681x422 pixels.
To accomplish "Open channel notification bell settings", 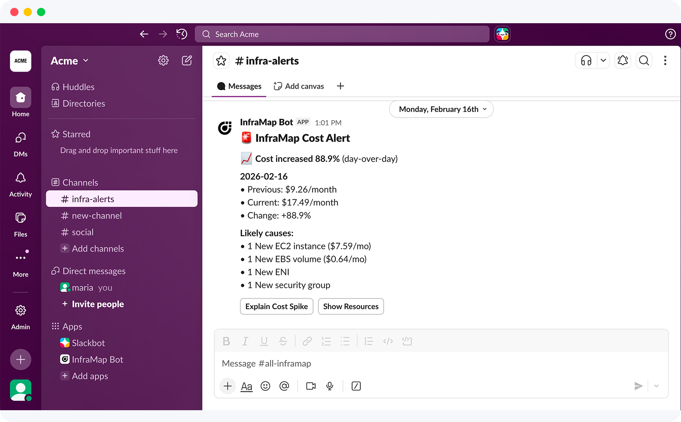I will coord(623,61).
